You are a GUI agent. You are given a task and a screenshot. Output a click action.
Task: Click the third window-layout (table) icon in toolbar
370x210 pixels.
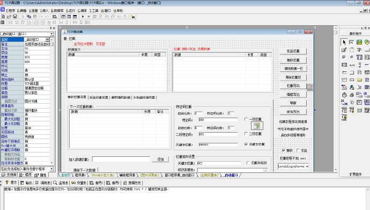point(75,17)
